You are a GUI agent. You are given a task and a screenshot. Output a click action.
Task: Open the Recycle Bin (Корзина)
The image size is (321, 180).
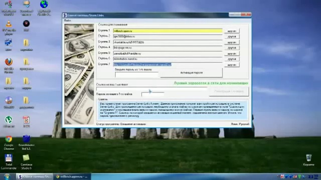pos(308,160)
